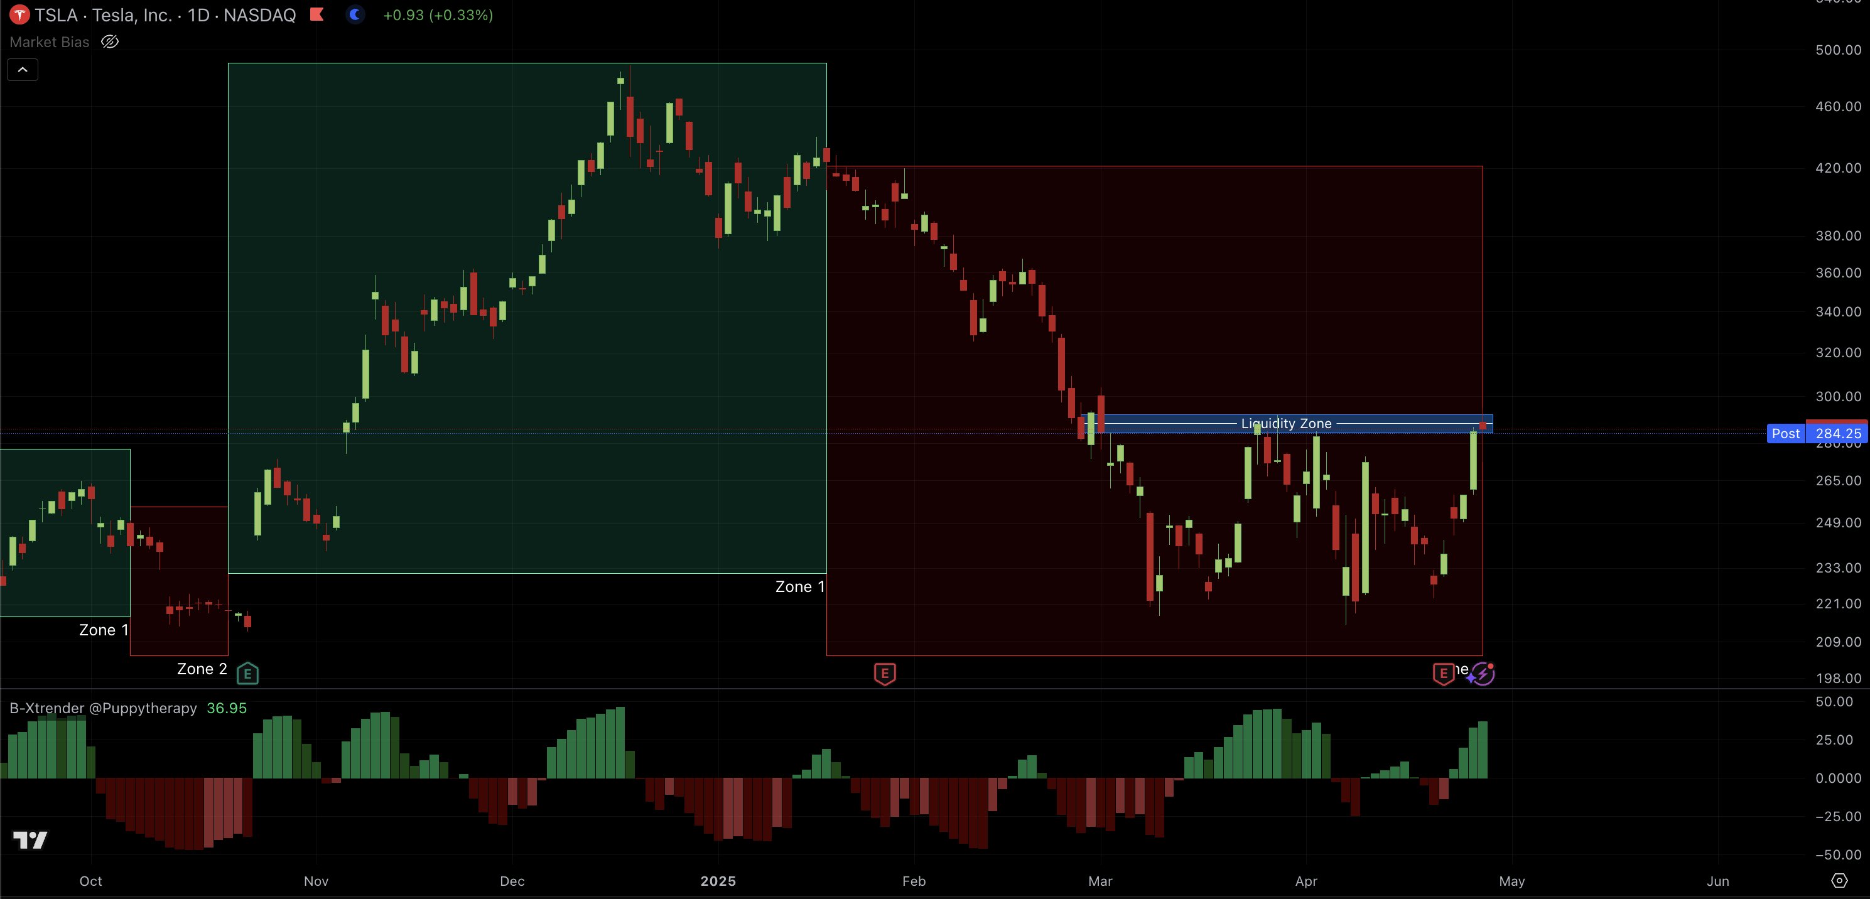Click the +0.93 (+0.33%) price change
Image resolution: width=1870 pixels, height=899 pixels.
[x=438, y=14]
